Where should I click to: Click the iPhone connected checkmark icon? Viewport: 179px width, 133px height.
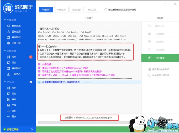tap(31, 82)
